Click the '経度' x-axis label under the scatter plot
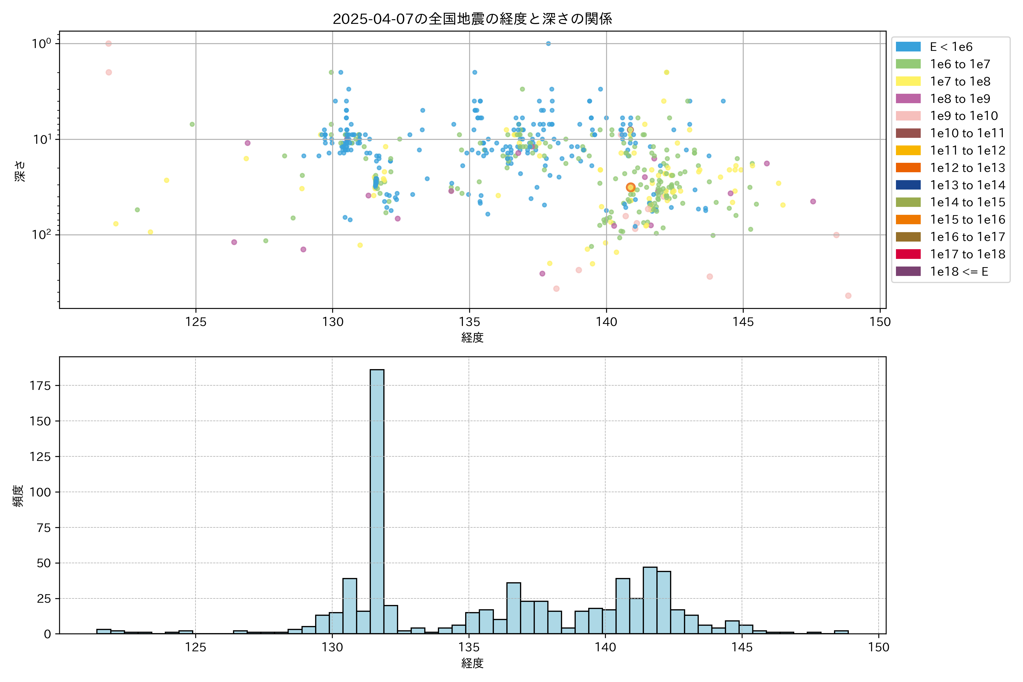This screenshot has height=682, width=1023. tap(472, 337)
